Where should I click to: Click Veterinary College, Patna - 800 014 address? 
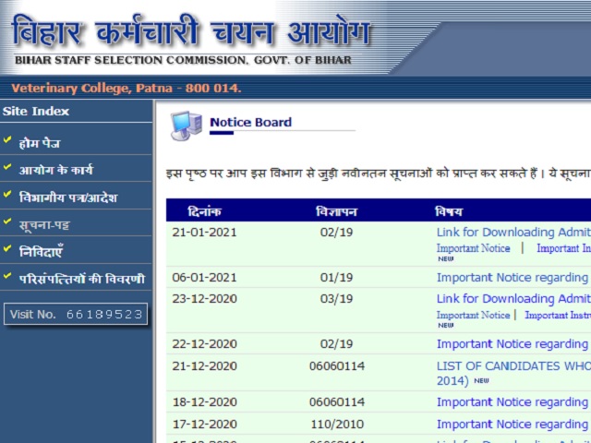coord(126,89)
